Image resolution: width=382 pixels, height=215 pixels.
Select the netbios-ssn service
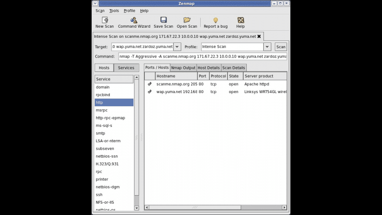(114, 156)
